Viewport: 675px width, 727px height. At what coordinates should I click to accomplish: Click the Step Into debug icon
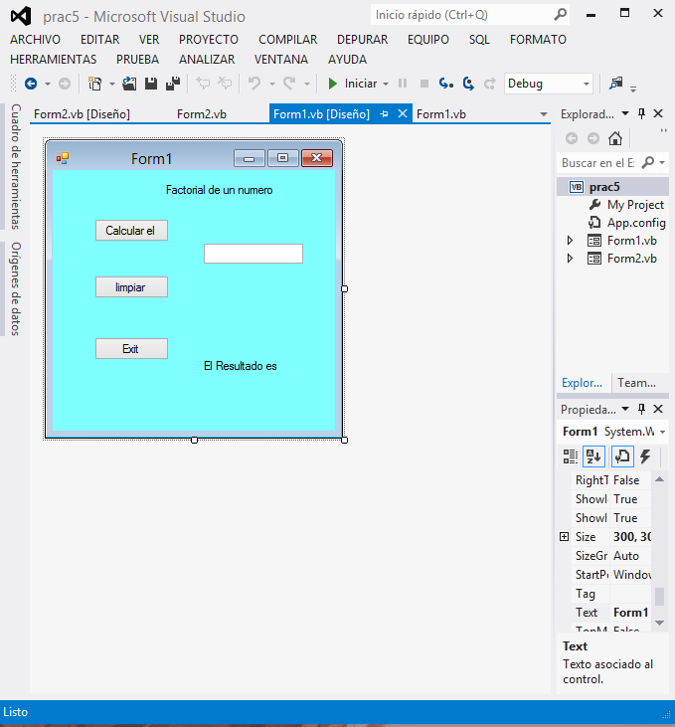446,84
